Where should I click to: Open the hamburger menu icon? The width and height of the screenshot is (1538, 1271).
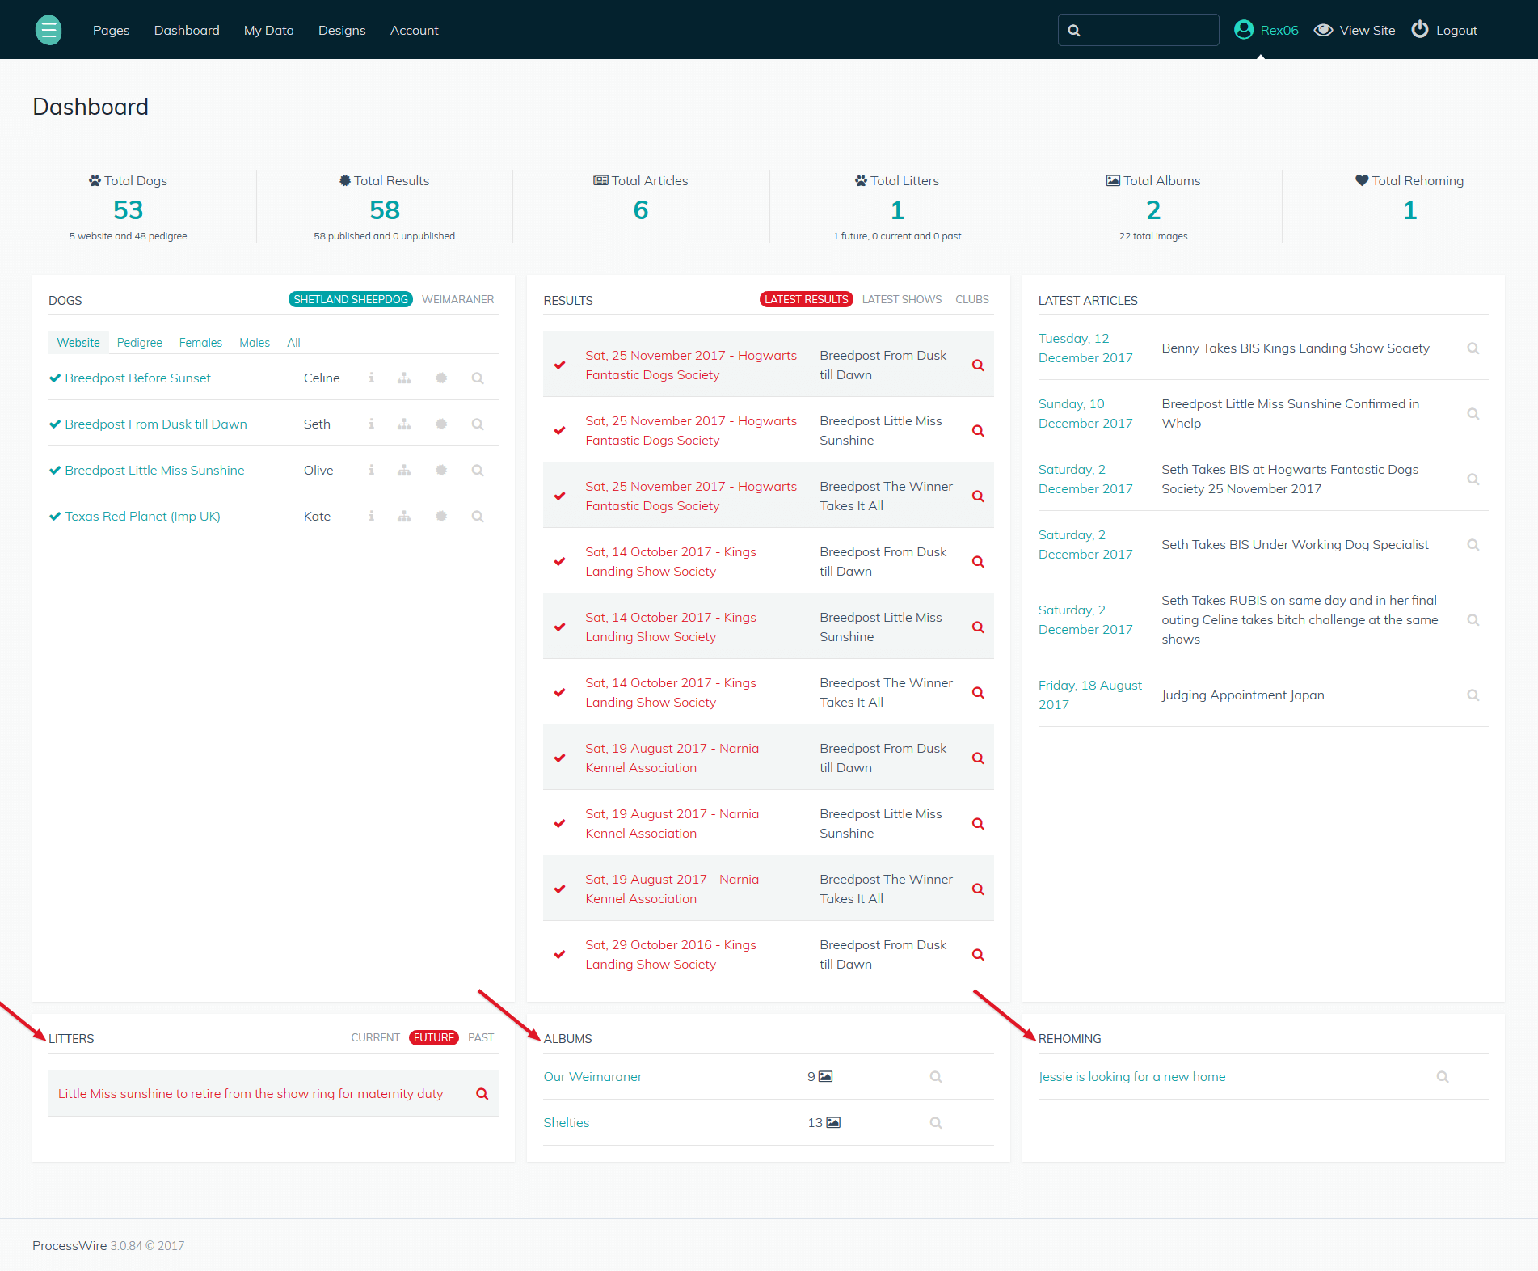[48, 30]
